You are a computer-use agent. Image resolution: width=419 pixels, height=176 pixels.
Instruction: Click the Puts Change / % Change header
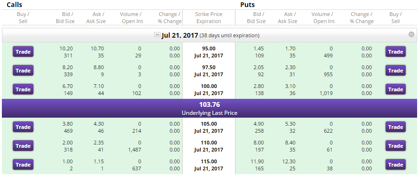tap(362, 17)
